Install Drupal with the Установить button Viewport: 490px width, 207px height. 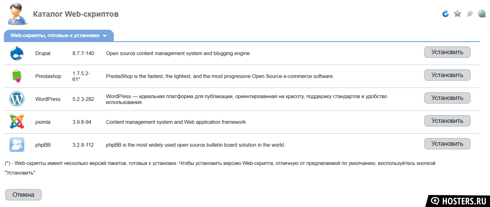point(447,52)
